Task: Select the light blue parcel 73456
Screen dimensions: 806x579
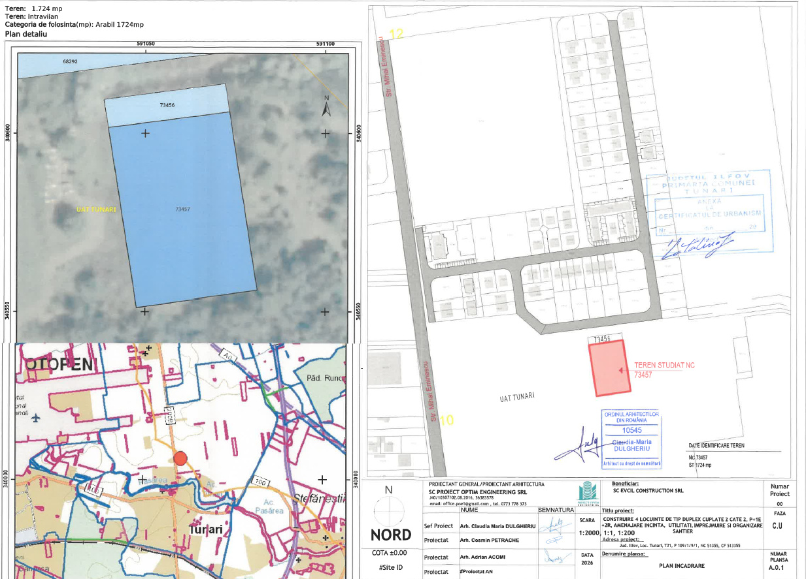Action: coord(167,105)
